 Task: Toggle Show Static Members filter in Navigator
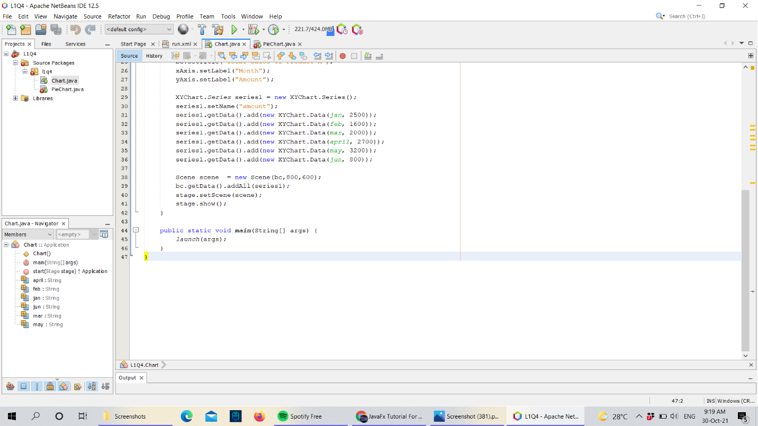tap(37, 386)
